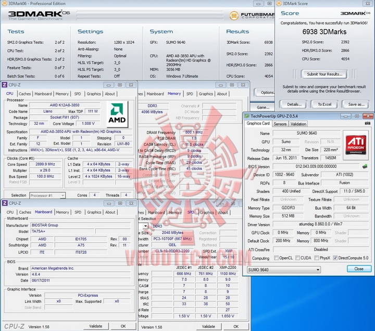The height and width of the screenshot is (331, 375).
Task: Click the Manufacturer field BIOSTAR Group
Action: (81, 225)
